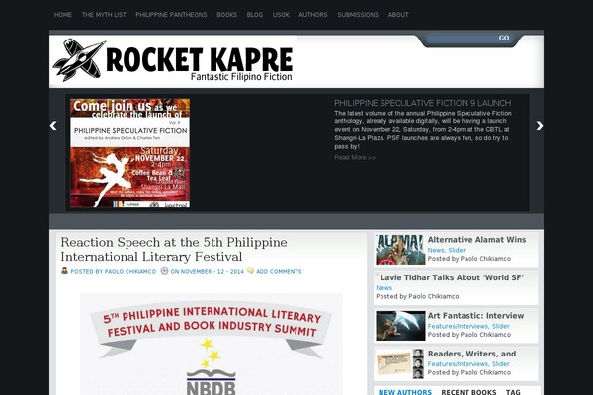Open the Authors page
This screenshot has width=593, height=395.
click(312, 15)
